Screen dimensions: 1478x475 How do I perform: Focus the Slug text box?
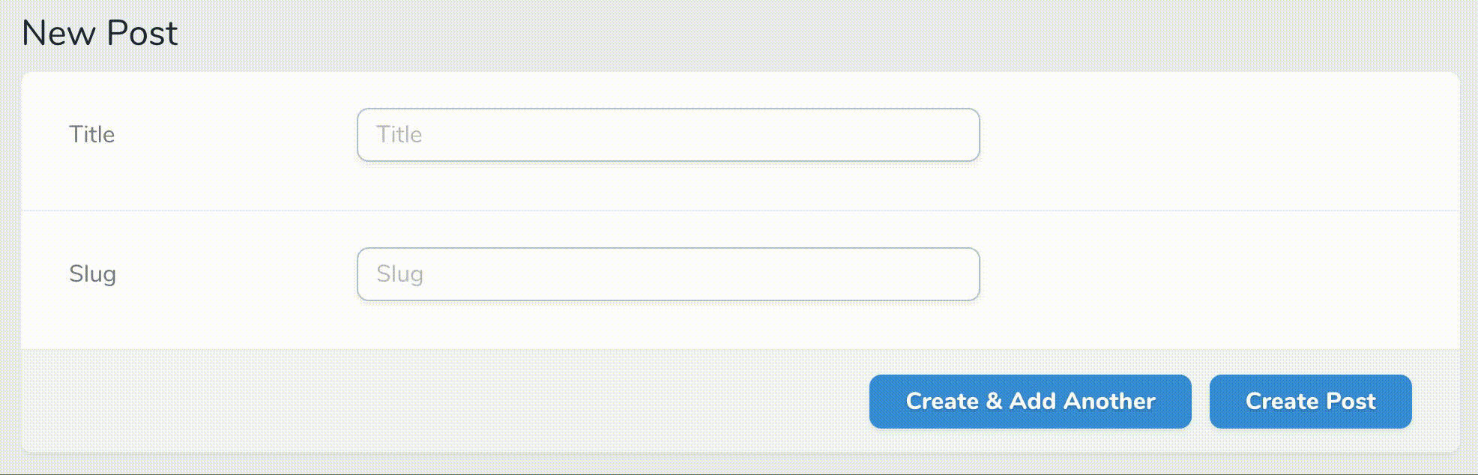click(667, 274)
